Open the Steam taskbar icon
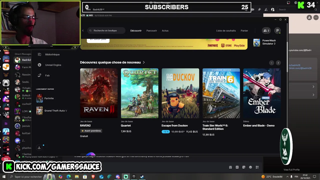The height and width of the screenshot is (180, 320). coord(142,177)
